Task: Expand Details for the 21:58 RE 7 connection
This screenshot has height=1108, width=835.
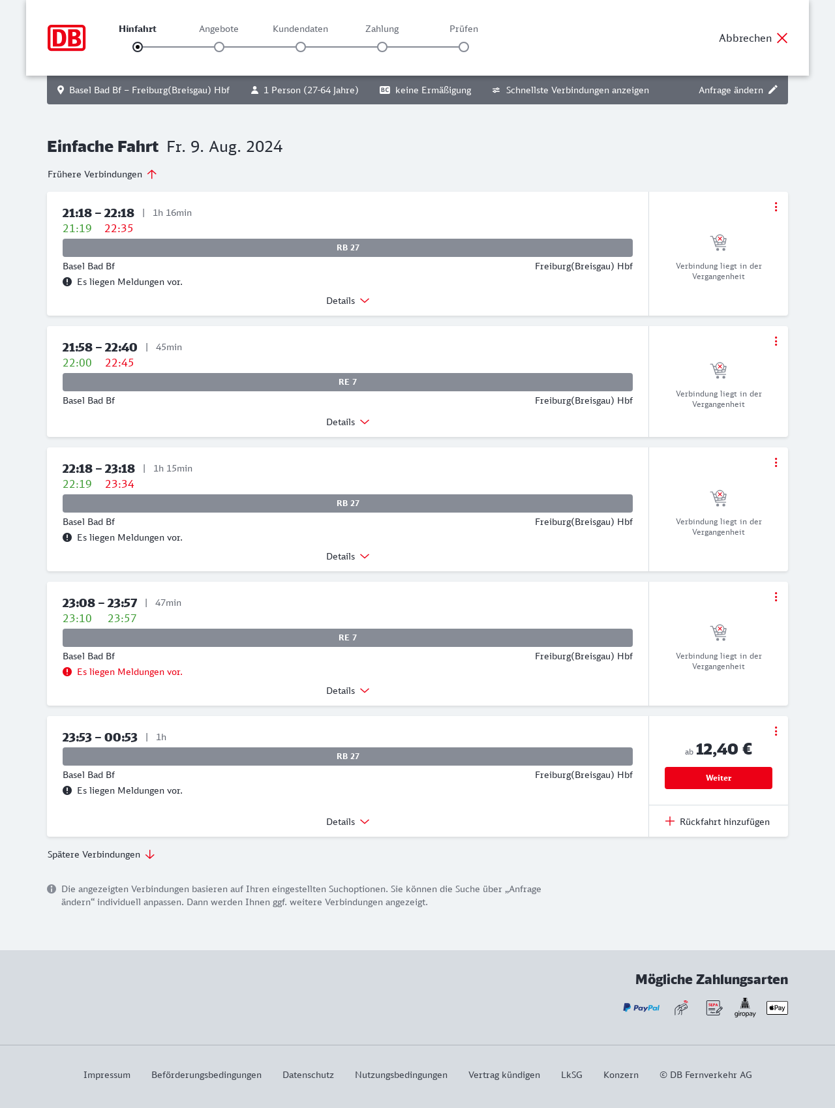Action: coord(348,422)
